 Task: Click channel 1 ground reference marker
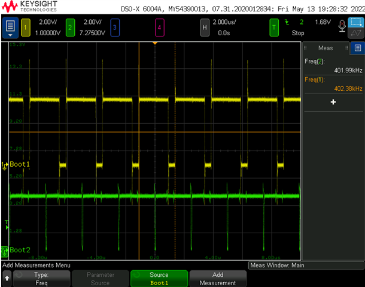[x=4, y=166]
